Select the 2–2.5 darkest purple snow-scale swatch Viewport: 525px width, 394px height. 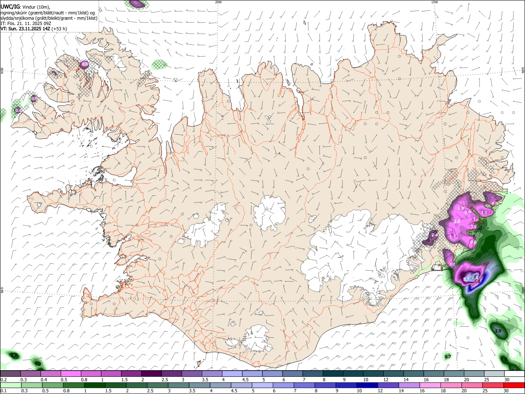coord(151,374)
